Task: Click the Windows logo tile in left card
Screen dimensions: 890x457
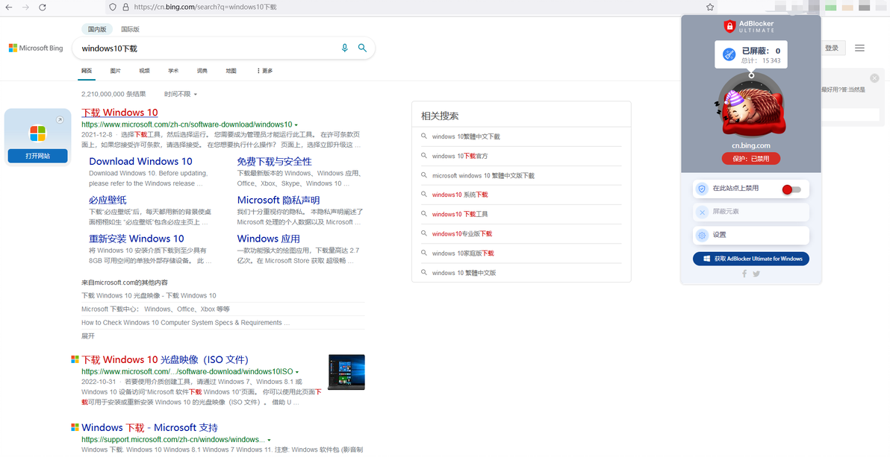Action: click(37, 133)
